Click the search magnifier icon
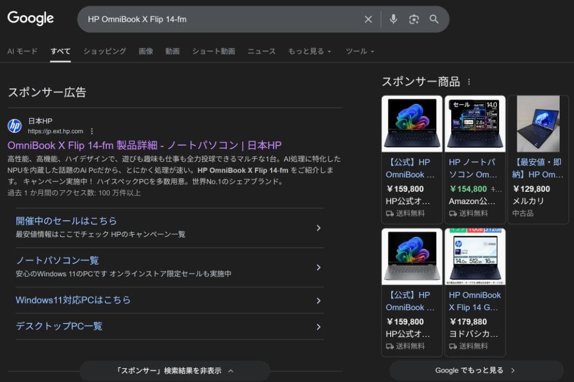The width and height of the screenshot is (574, 382). 434,19
